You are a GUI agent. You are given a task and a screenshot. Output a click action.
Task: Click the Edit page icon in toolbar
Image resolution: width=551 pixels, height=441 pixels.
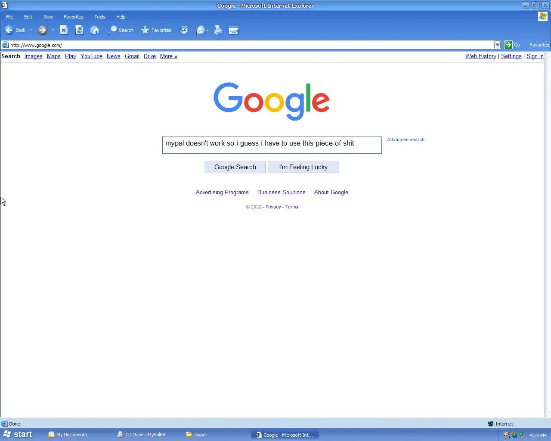pos(234,31)
